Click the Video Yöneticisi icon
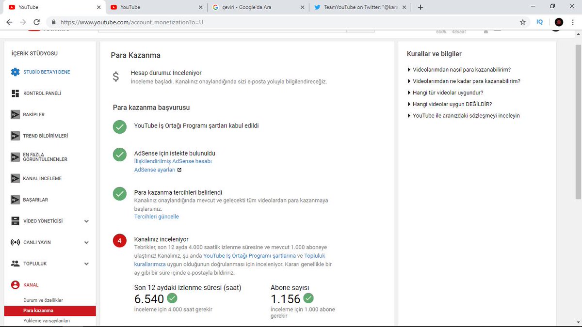Image resolution: width=582 pixels, height=327 pixels. coord(15,221)
